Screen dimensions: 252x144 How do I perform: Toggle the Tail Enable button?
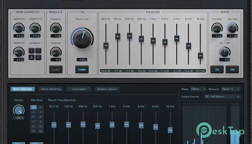click(x=82, y=69)
